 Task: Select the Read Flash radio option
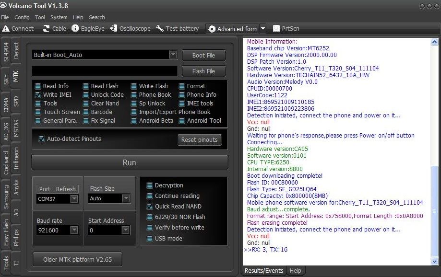[86, 86]
